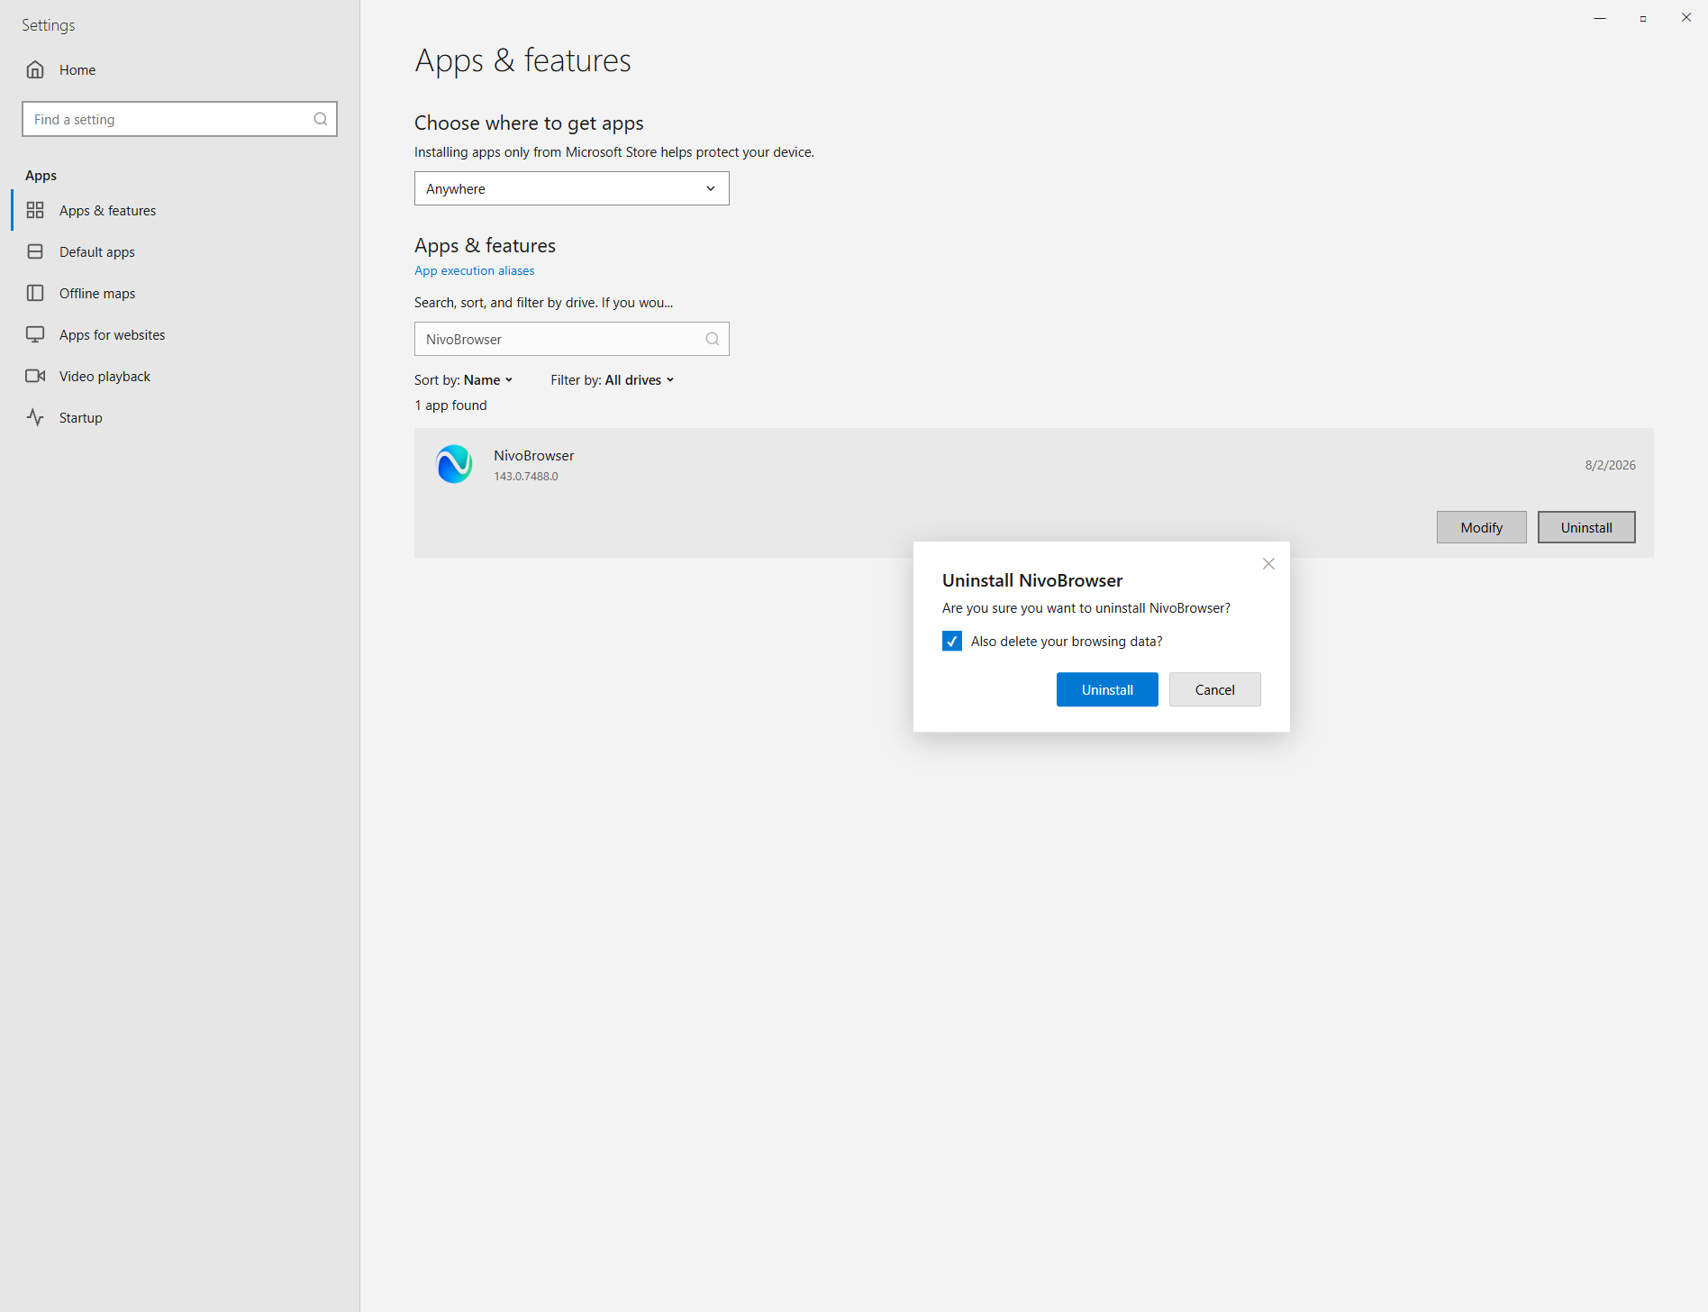Close the Uninstall NivoBrowser dialog with X

(1268, 563)
